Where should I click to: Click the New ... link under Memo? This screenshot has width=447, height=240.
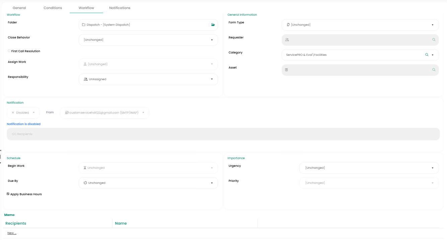(12, 233)
